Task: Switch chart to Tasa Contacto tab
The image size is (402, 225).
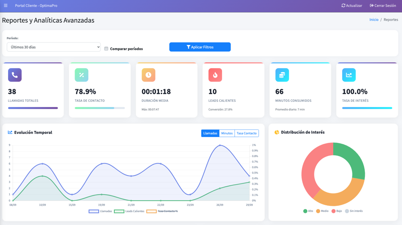Action: pos(247,133)
